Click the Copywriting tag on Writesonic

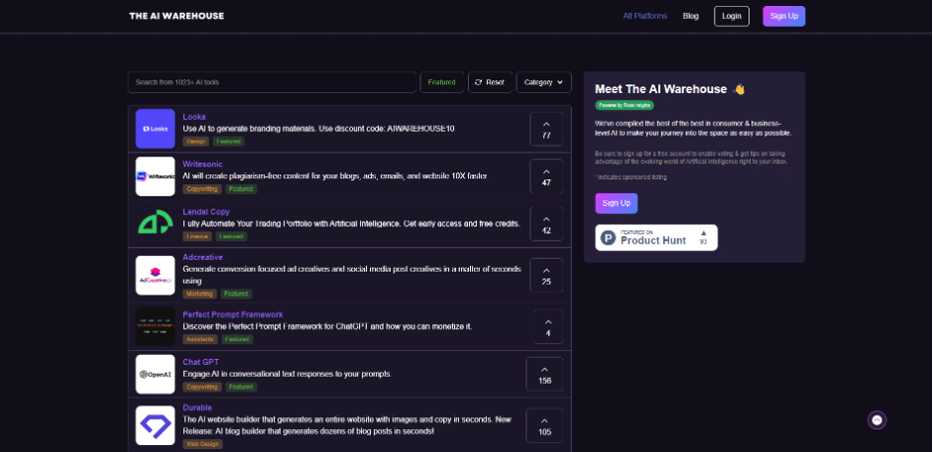coord(202,189)
